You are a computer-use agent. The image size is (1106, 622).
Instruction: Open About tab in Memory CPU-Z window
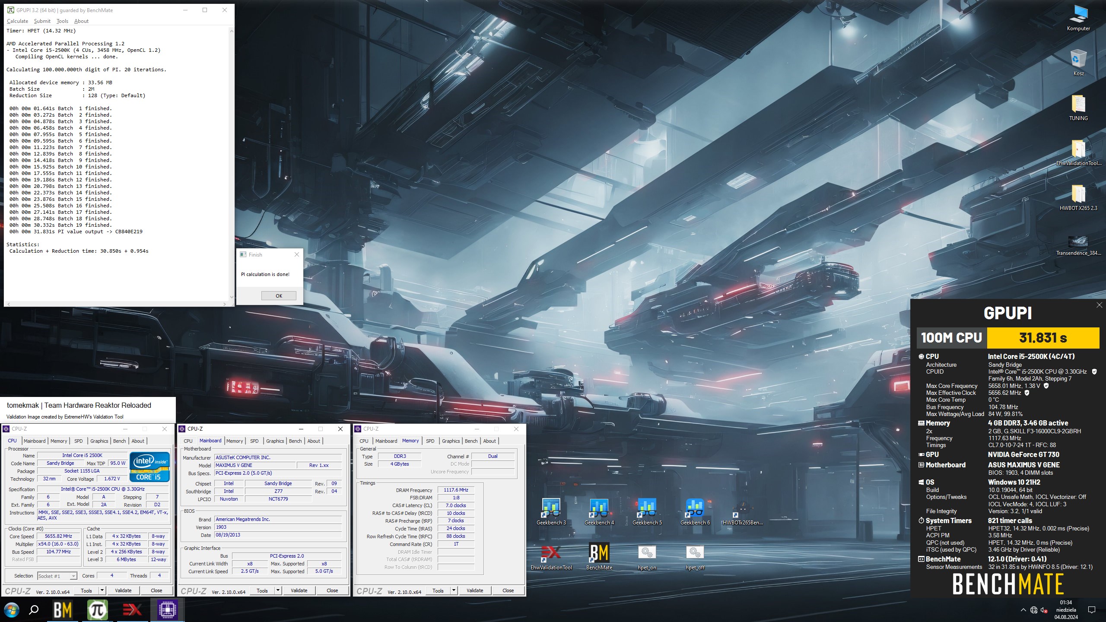click(x=489, y=441)
